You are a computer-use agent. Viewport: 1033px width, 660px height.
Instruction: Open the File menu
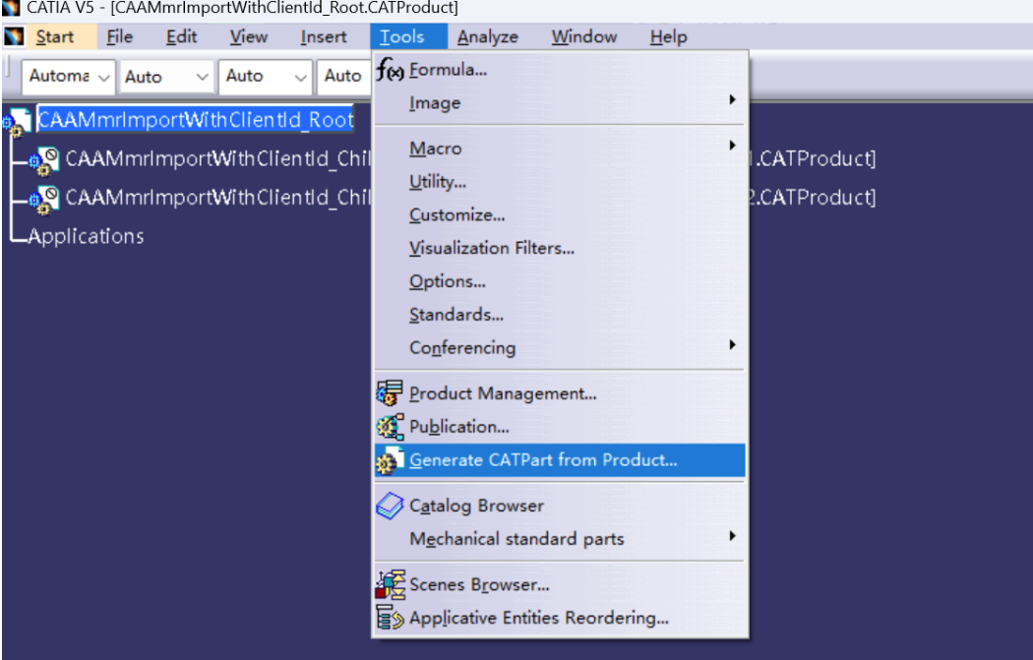pos(120,37)
